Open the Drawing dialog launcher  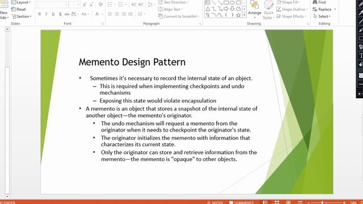[307, 24]
